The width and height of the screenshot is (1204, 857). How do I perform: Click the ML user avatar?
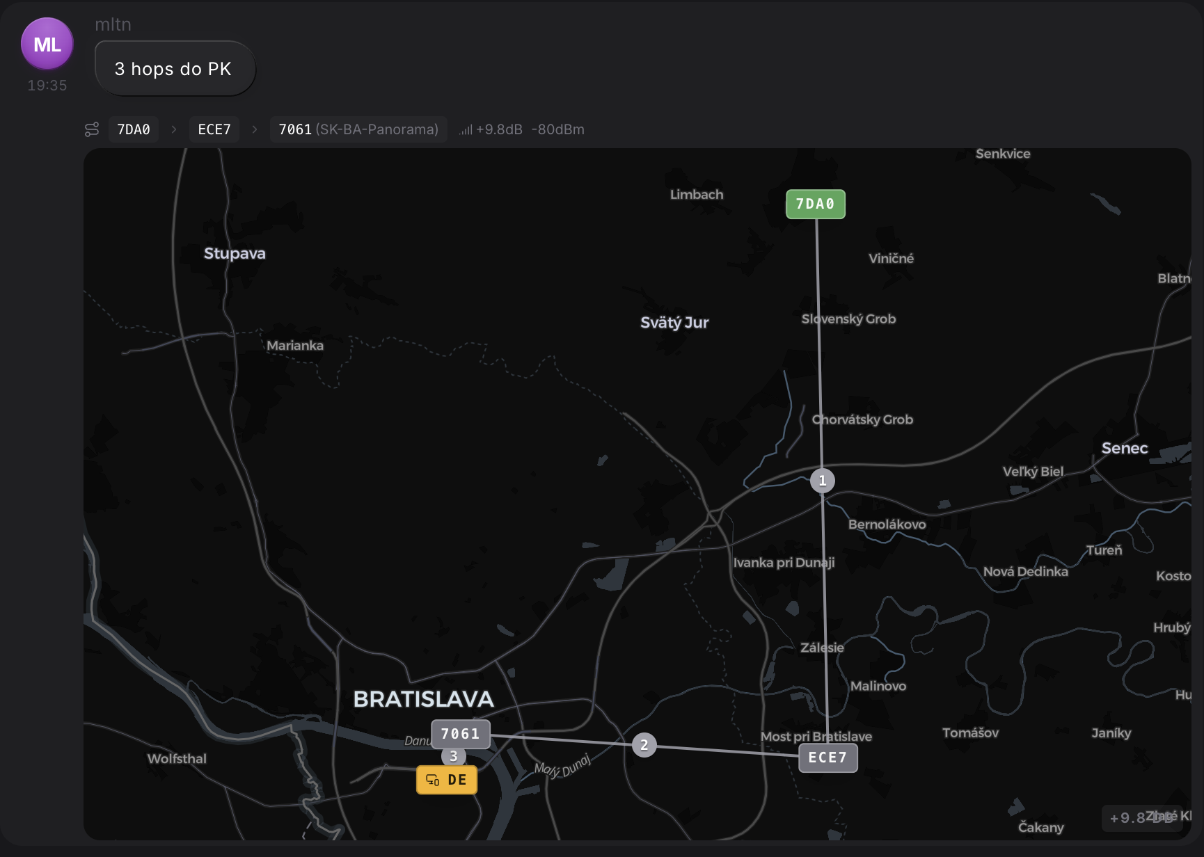(47, 44)
